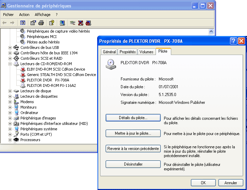Viewport: 247px width, 190px height.
Task: Click the CD-ROM/DVD-ROM category icon
Action: coord(16,64)
